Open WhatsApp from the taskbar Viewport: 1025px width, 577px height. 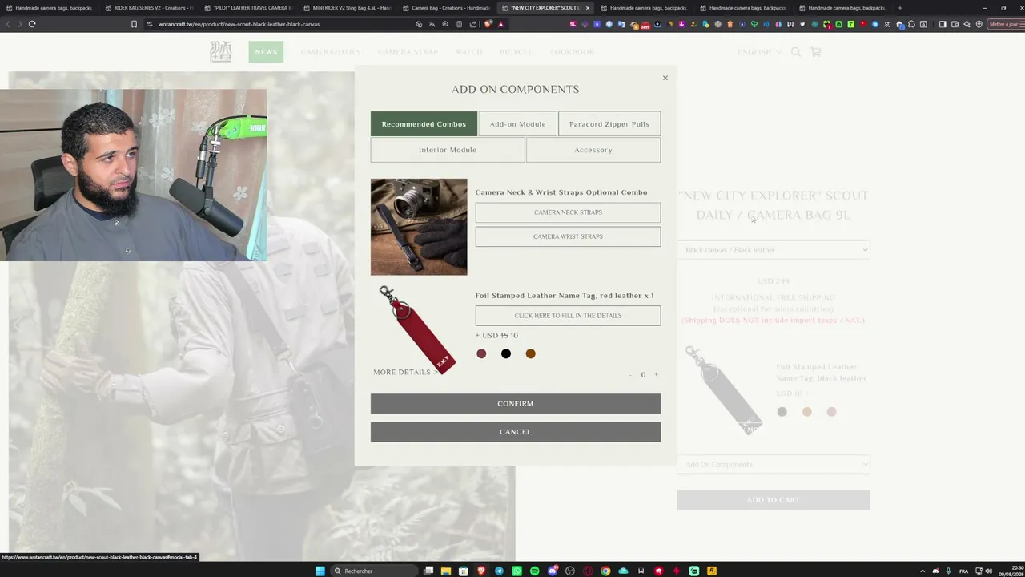click(x=517, y=571)
